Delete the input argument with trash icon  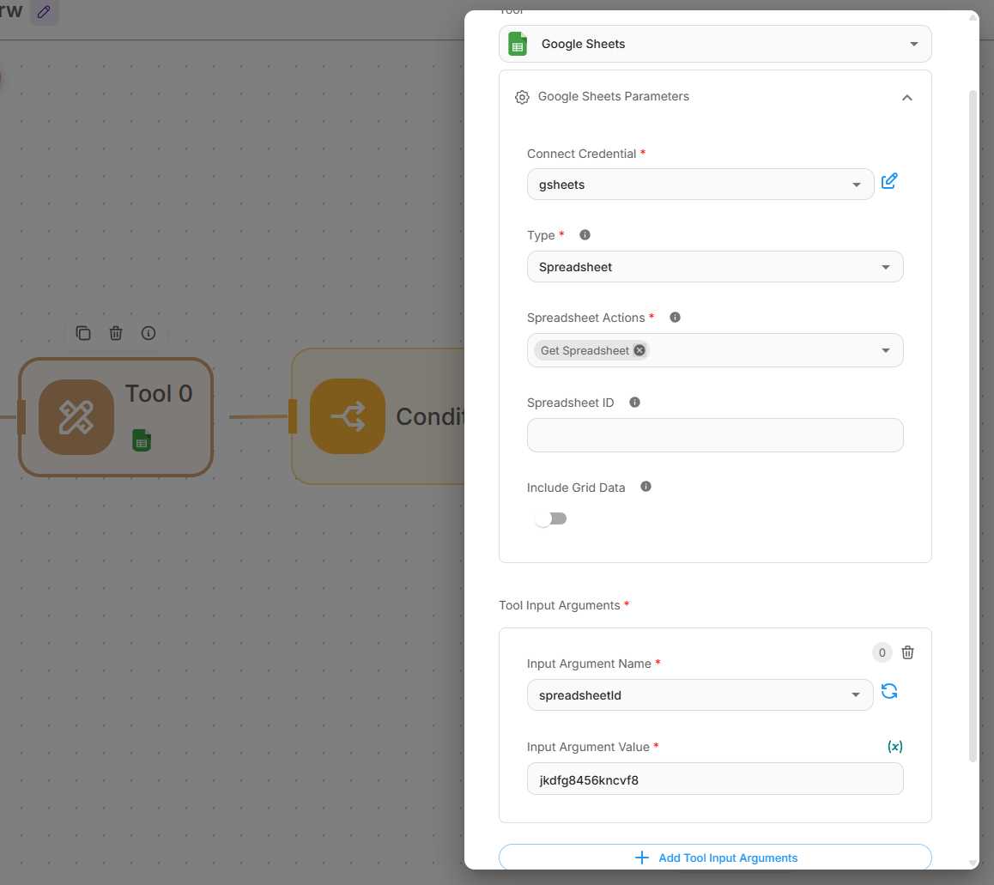point(907,652)
